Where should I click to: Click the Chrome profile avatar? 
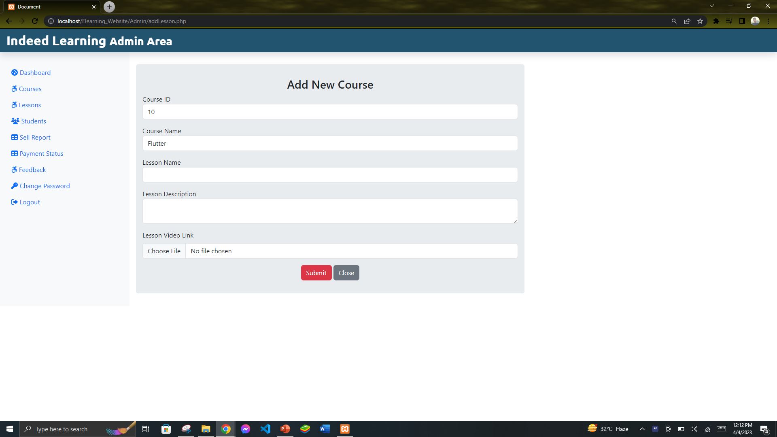pos(755,21)
